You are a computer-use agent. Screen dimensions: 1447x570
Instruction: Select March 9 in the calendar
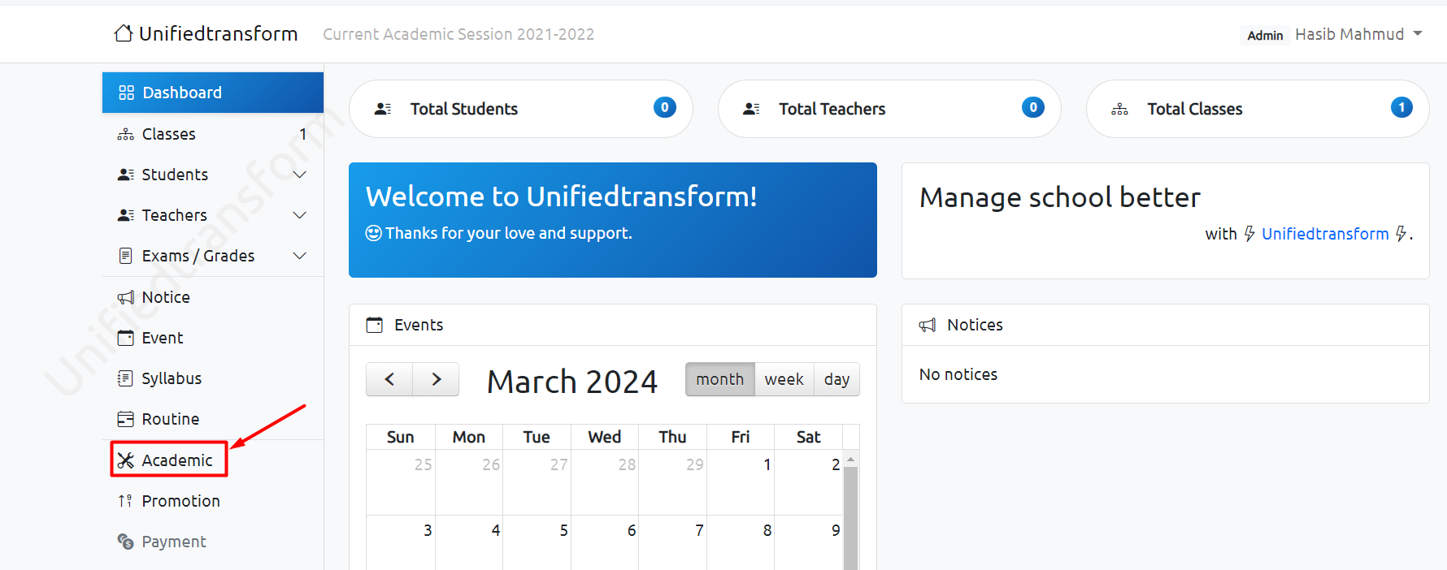[809, 544]
